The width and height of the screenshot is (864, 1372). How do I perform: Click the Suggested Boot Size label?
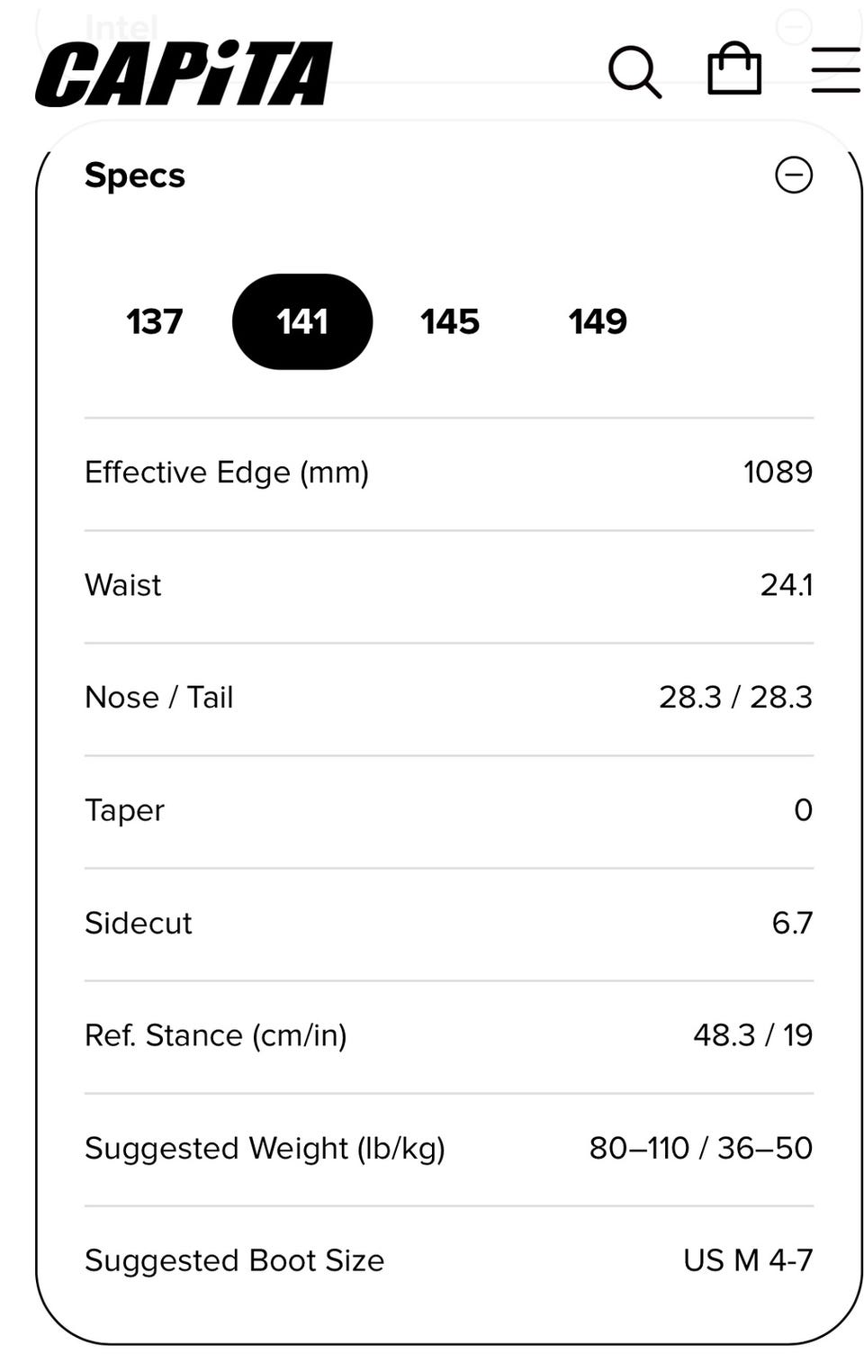[x=234, y=1260]
